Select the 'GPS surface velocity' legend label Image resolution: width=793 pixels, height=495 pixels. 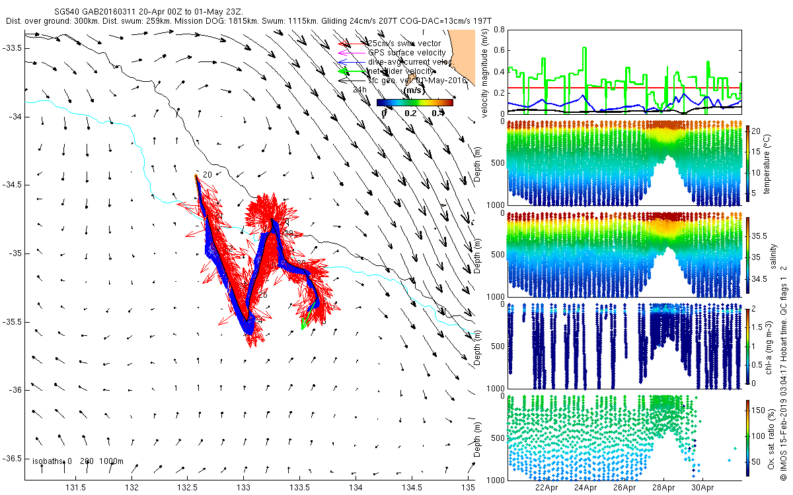tap(406, 53)
